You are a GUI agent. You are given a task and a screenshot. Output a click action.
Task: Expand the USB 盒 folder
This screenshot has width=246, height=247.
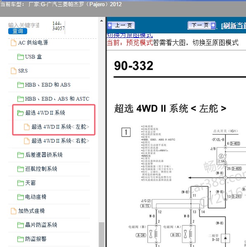[x=33, y=57]
